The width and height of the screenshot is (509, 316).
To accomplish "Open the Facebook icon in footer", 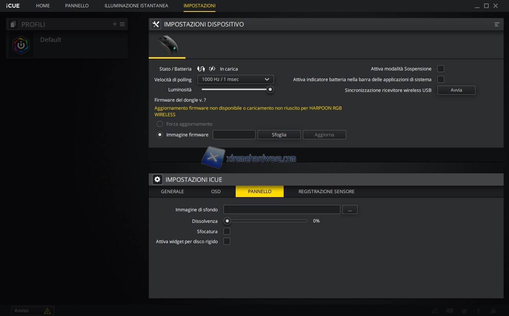I will tap(479, 311).
